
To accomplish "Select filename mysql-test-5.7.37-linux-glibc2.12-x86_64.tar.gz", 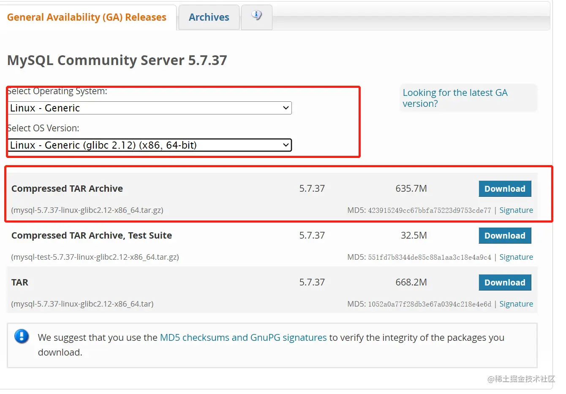I will pyautogui.click(x=95, y=257).
